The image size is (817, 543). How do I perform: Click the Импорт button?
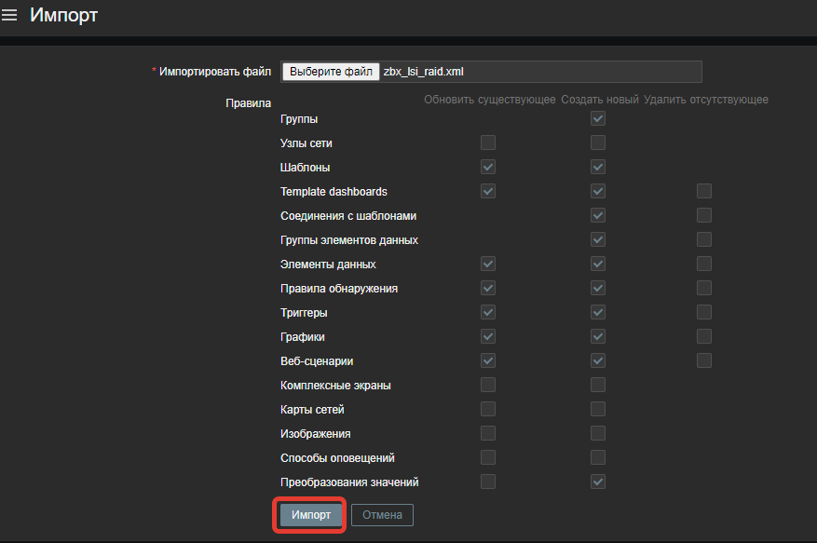coord(310,515)
